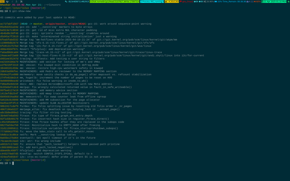This screenshot has height=181, width=290.
Task: Click the key icon in status bar
Action: click(x=66, y=1)
